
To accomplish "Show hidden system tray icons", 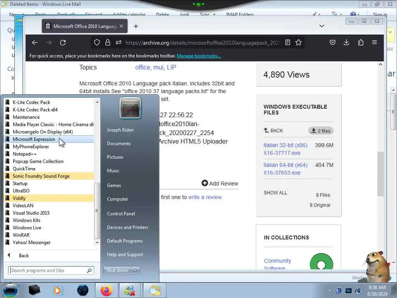I will (330, 291).
